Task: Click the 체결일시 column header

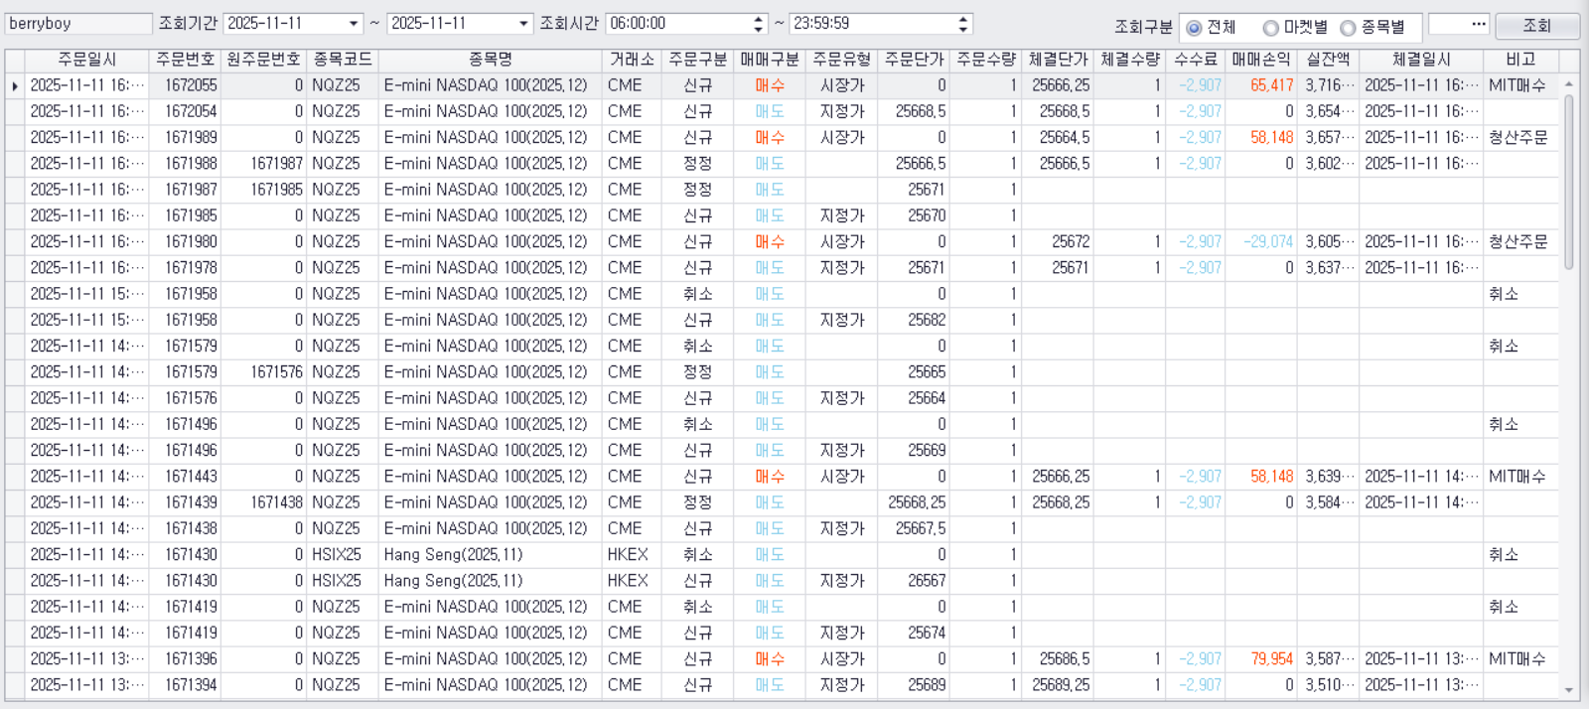Action: [1421, 60]
